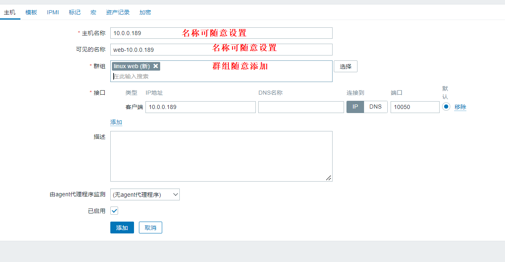This screenshot has height=262, width=505.
Task: Open the agent proxy dropdown
Action: point(145,195)
